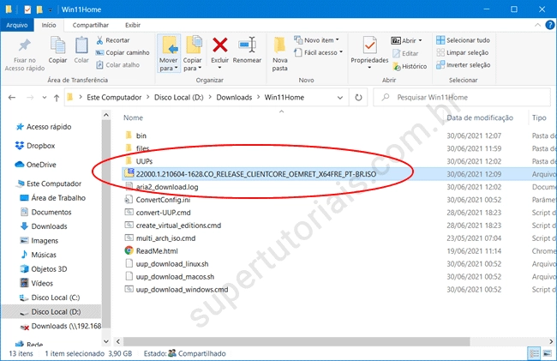Collapse the ribbon with the chevron

(537, 25)
